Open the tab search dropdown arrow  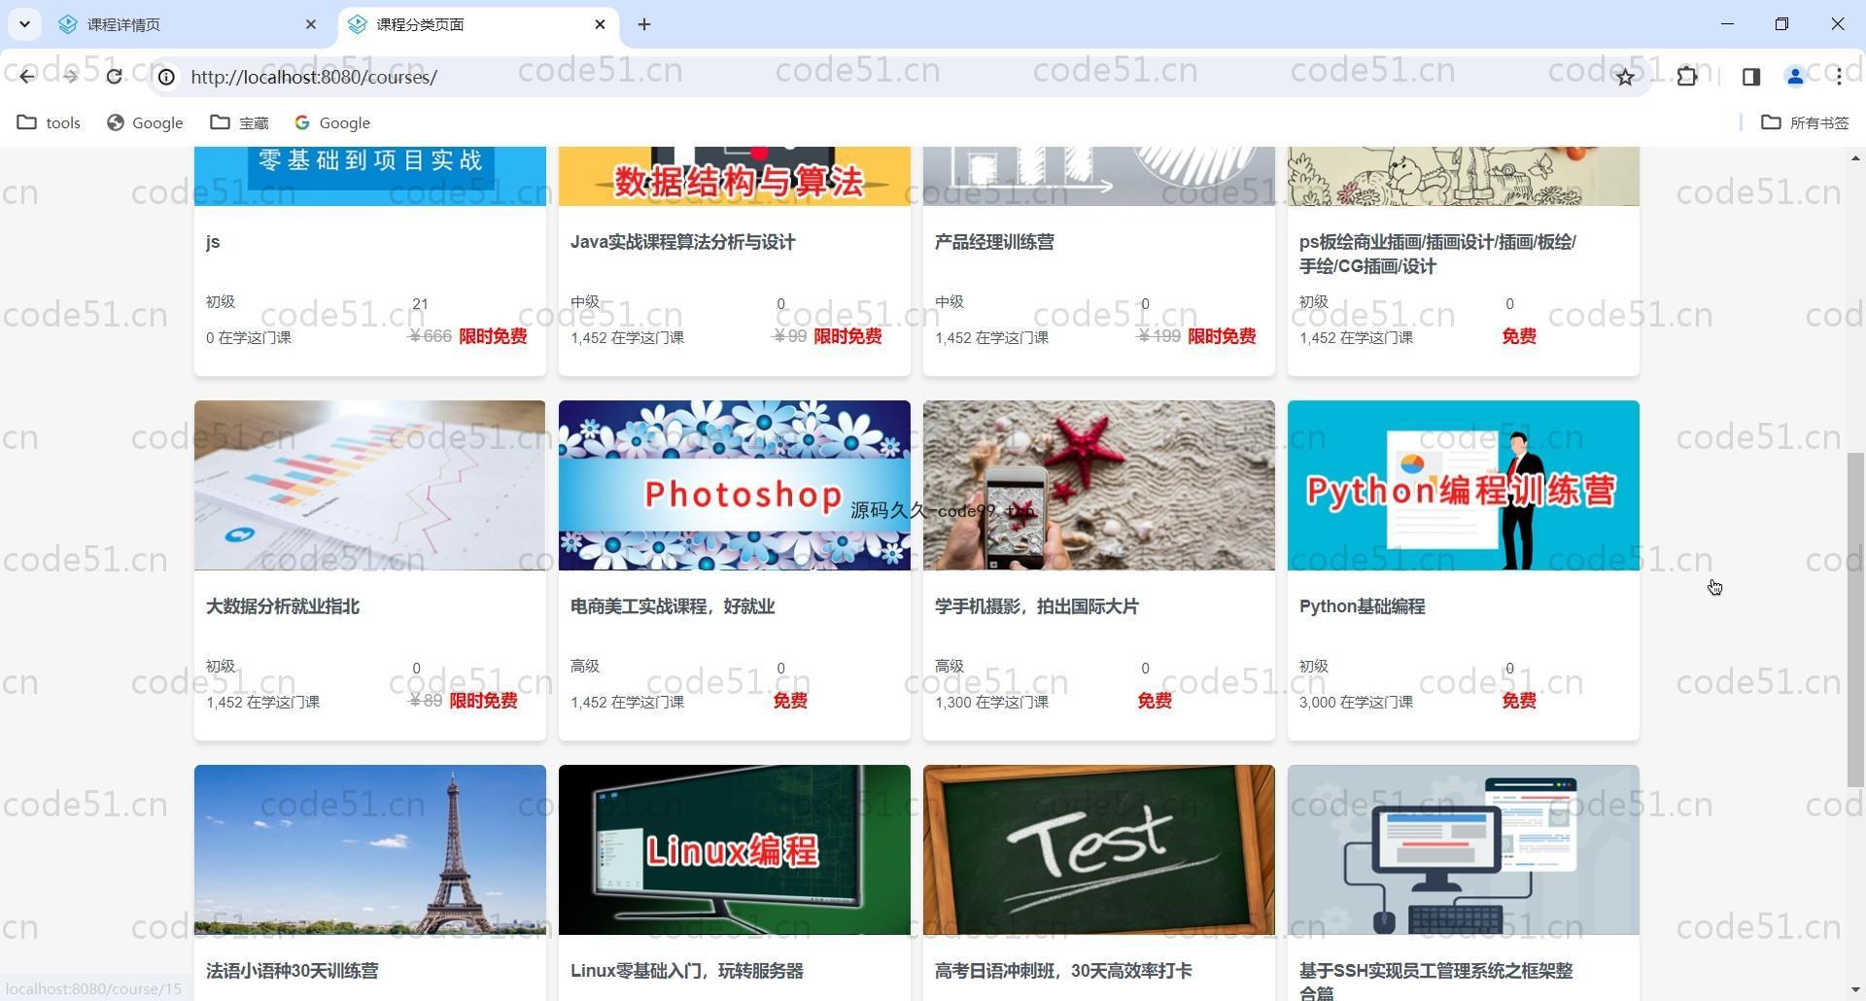24,24
